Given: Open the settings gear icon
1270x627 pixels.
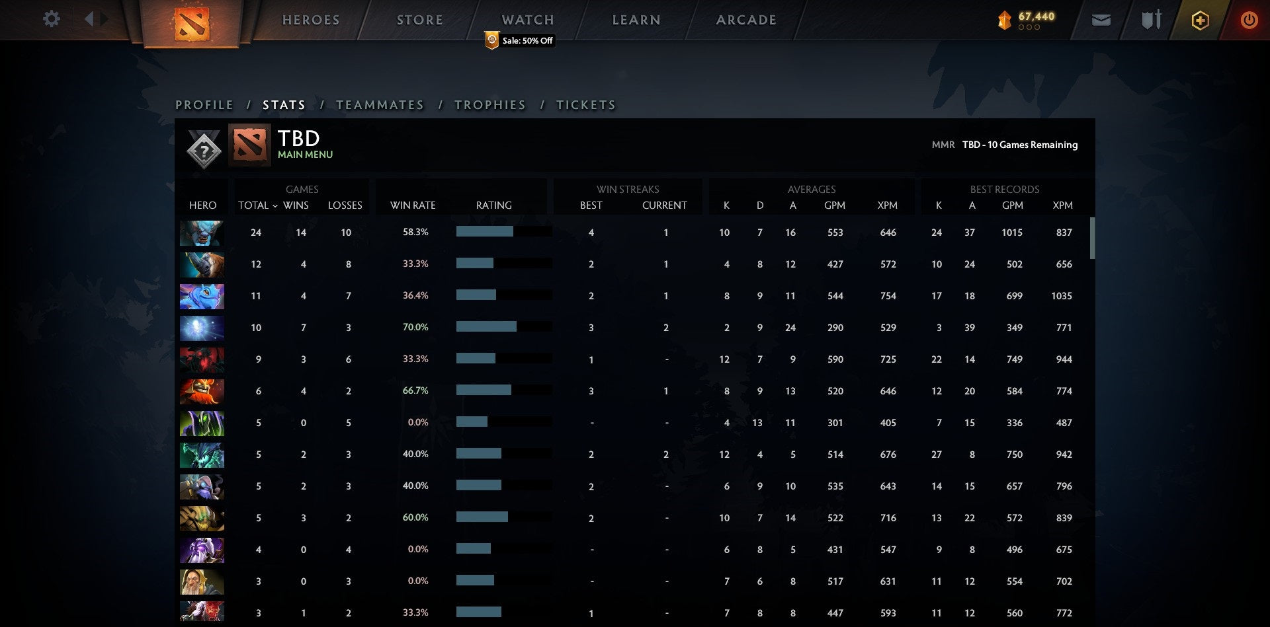Looking at the screenshot, I should tap(51, 19).
